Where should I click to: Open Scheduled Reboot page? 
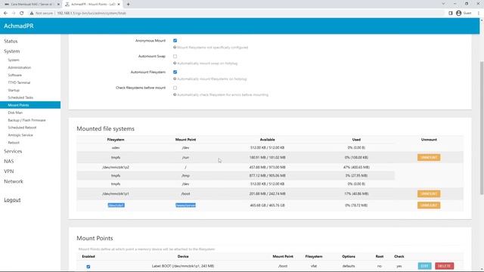coord(22,128)
